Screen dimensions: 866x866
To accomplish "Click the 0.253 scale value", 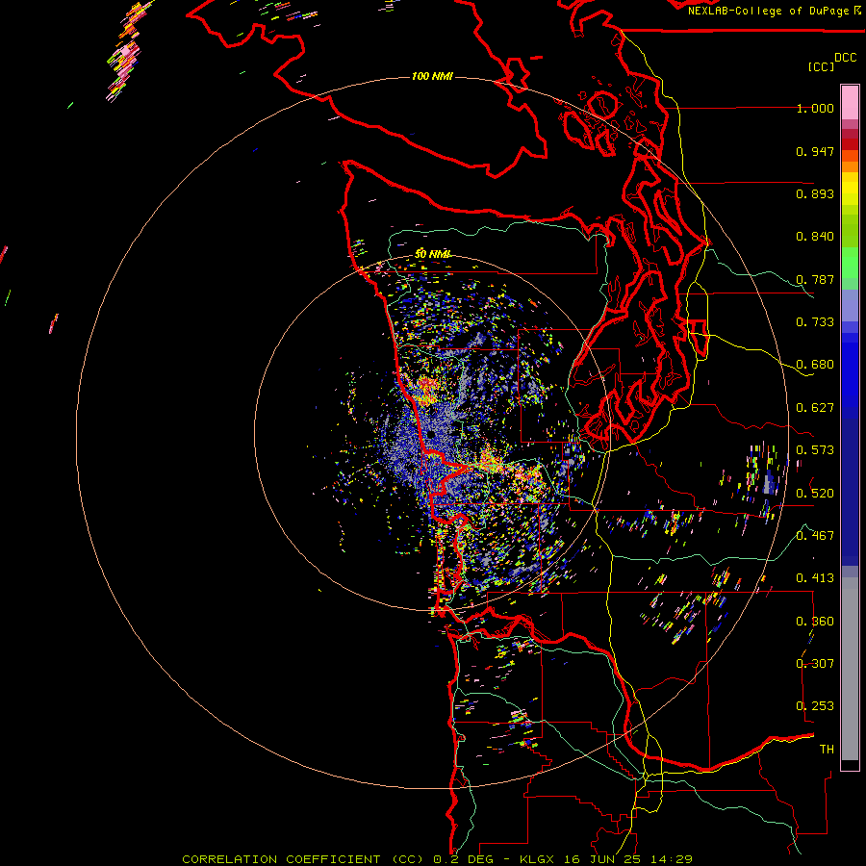I will coord(815,706).
